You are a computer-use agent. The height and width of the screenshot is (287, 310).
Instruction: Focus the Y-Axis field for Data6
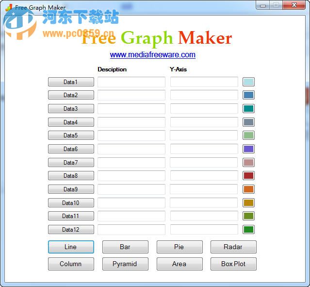click(x=204, y=149)
